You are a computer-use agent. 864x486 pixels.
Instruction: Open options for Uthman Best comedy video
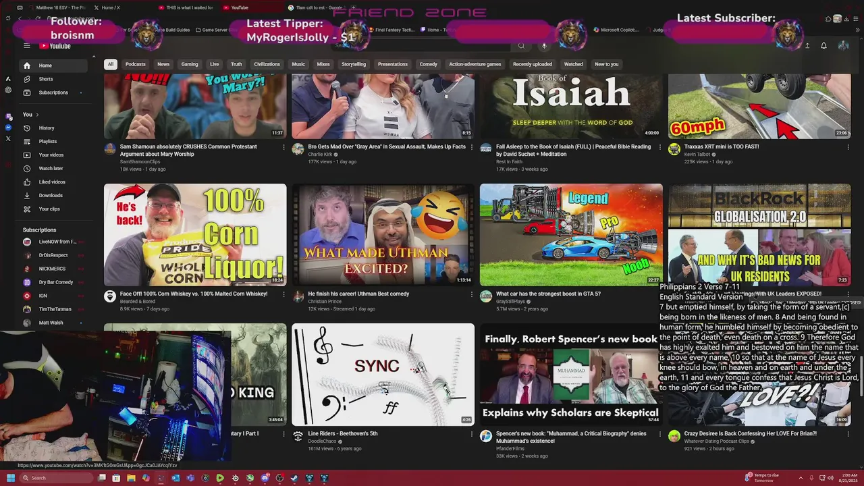coord(471,294)
